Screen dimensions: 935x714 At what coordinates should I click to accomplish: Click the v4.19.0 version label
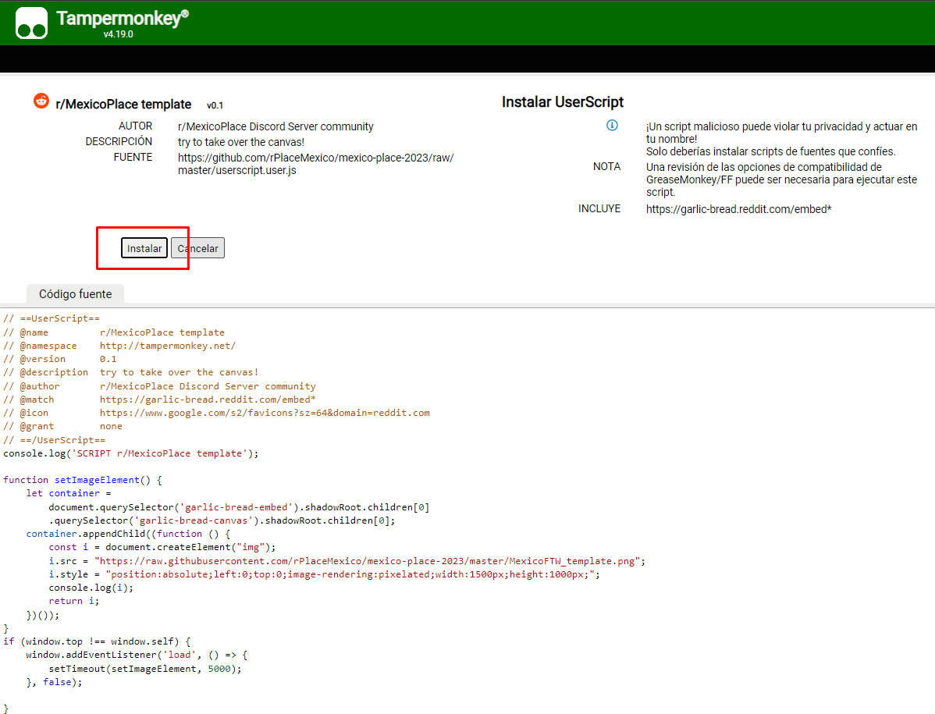click(118, 34)
